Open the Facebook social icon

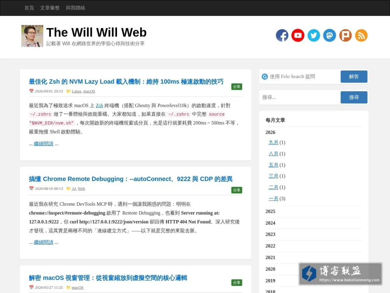[x=282, y=35]
